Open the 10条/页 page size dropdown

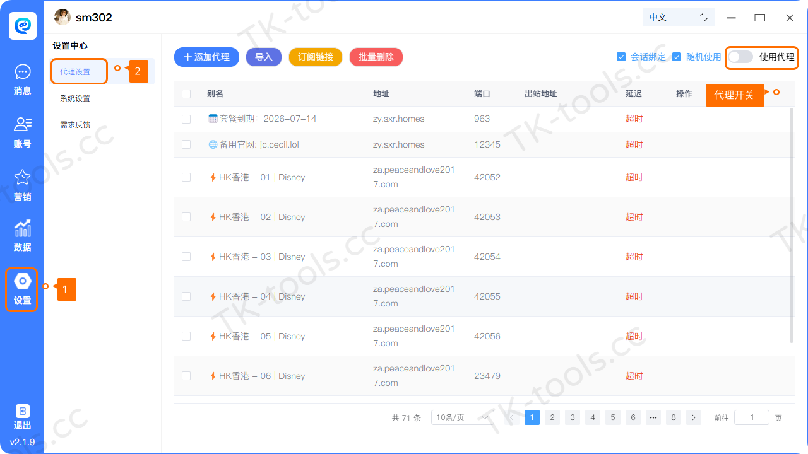pos(463,417)
